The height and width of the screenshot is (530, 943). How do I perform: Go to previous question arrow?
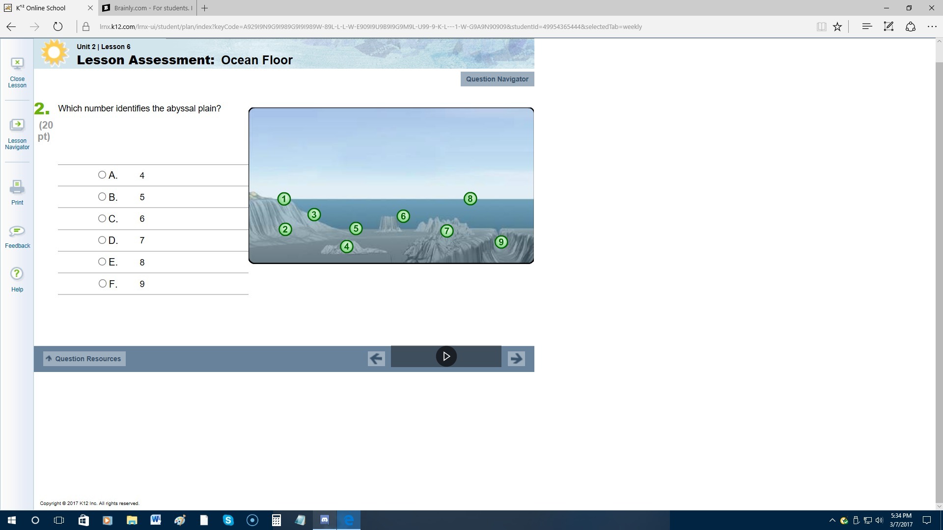pos(376,359)
